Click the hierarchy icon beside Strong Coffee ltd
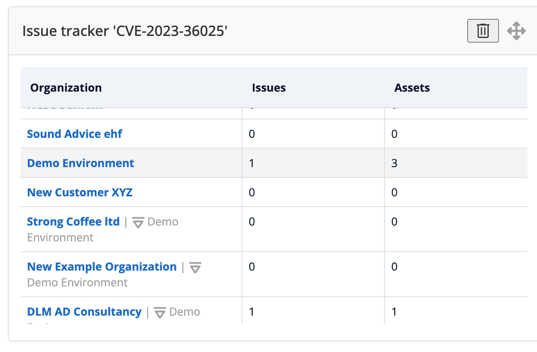Screen dimensions: 537x352 point(138,223)
